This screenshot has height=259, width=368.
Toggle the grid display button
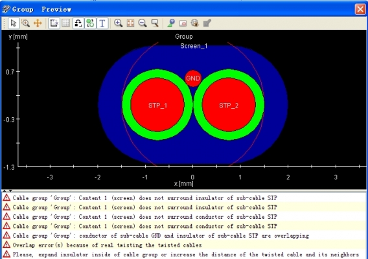pyautogui.click(x=65, y=23)
